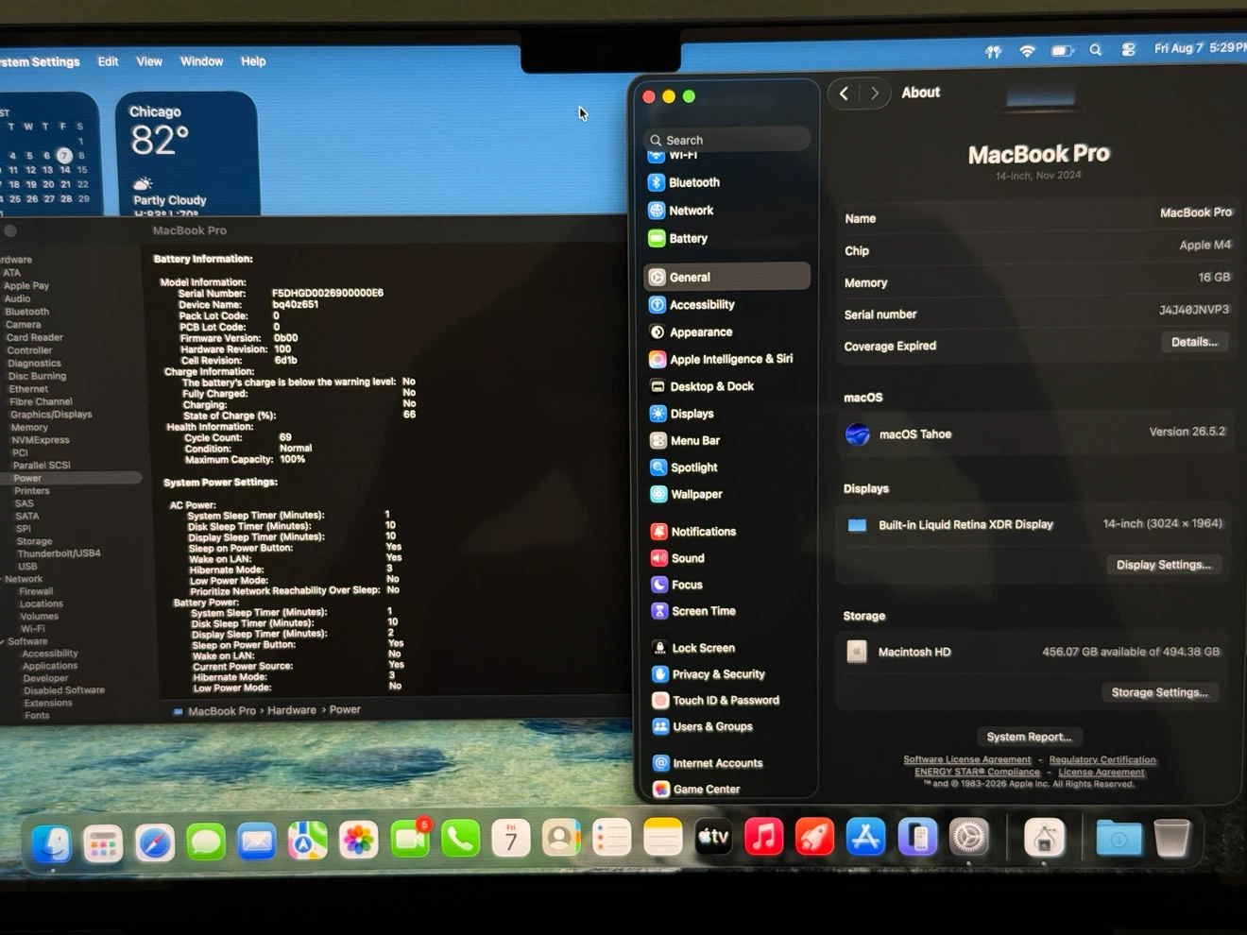Open App Store from the Dock
Viewport: 1247px width, 935px height.
click(x=865, y=837)
